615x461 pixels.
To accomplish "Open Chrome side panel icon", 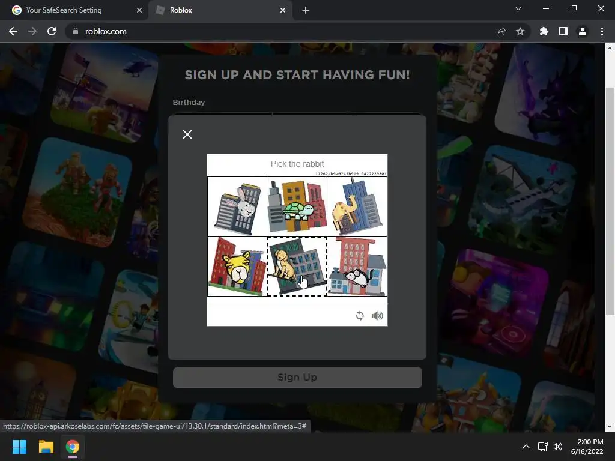I will coord(563,31).
